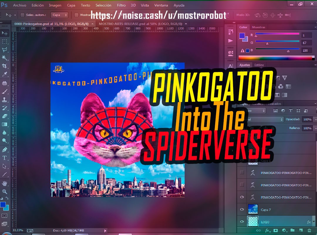Select the Hand tool
This screenshot has width=317, height=235.
[x=4, y=183]
